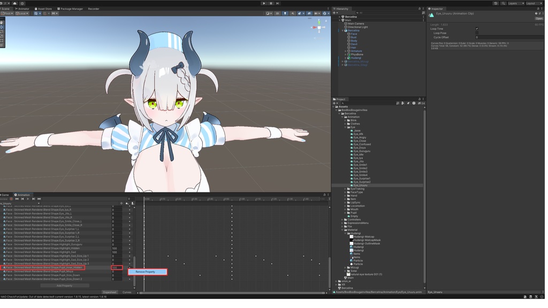Toggle scene lighting lightbulb icon
The image size is (548, 308).
pyautogui.click(x=285, y=13)
